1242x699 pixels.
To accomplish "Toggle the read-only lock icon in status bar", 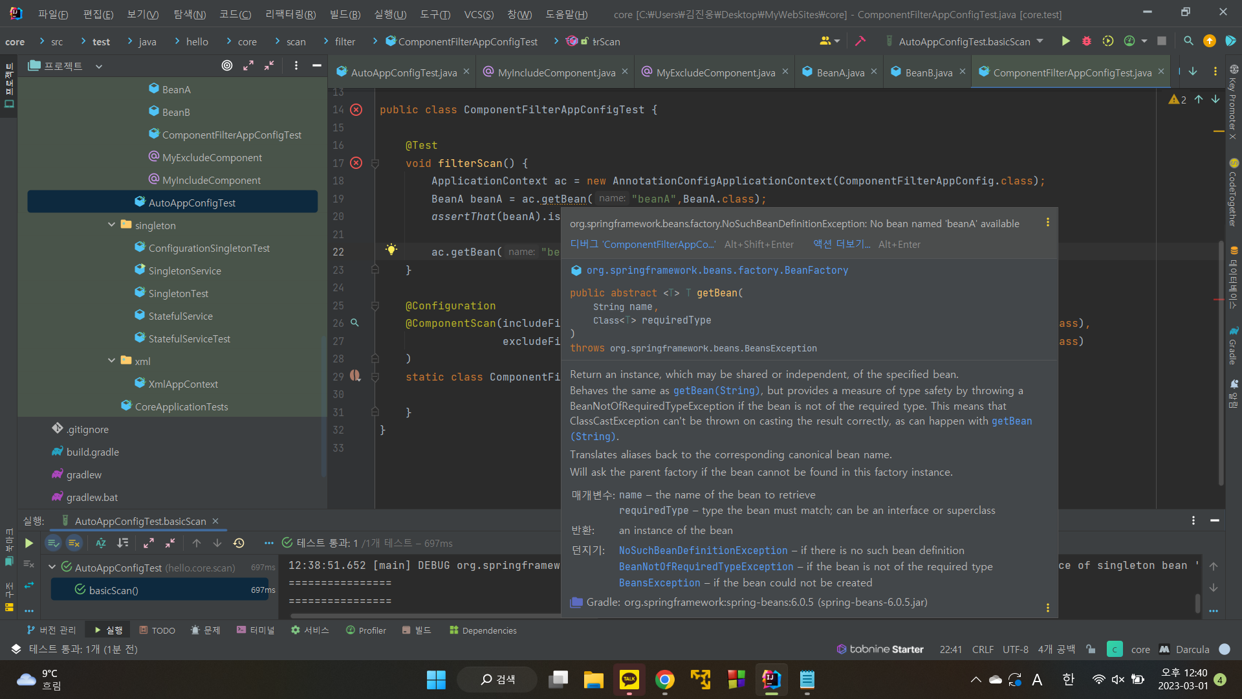I will tap(1091, 649).
